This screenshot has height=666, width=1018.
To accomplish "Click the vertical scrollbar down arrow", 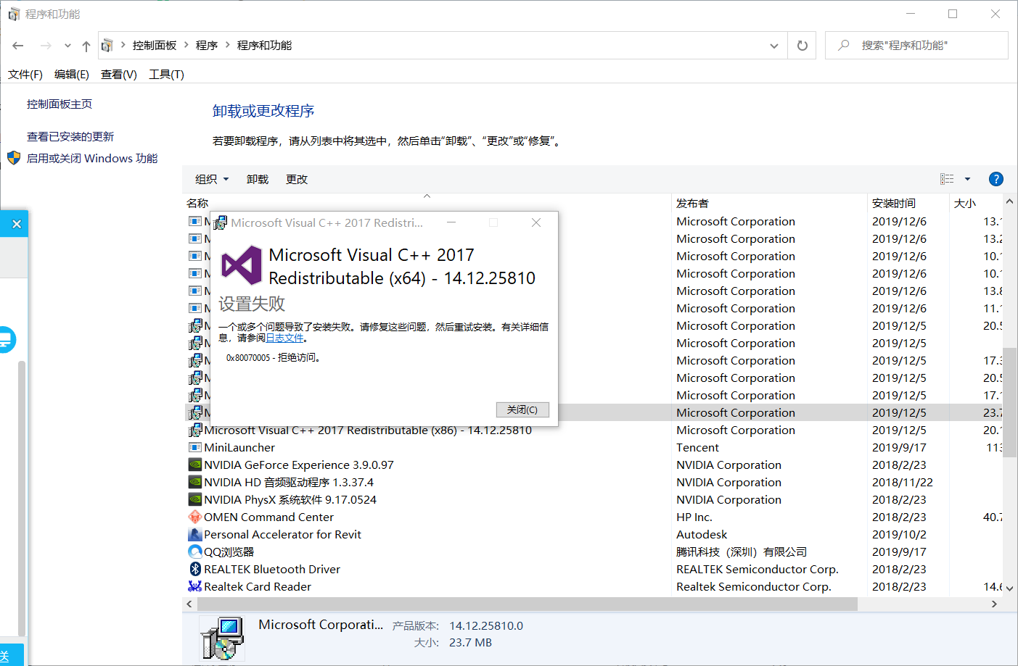I will click(x=1009, y=588).
